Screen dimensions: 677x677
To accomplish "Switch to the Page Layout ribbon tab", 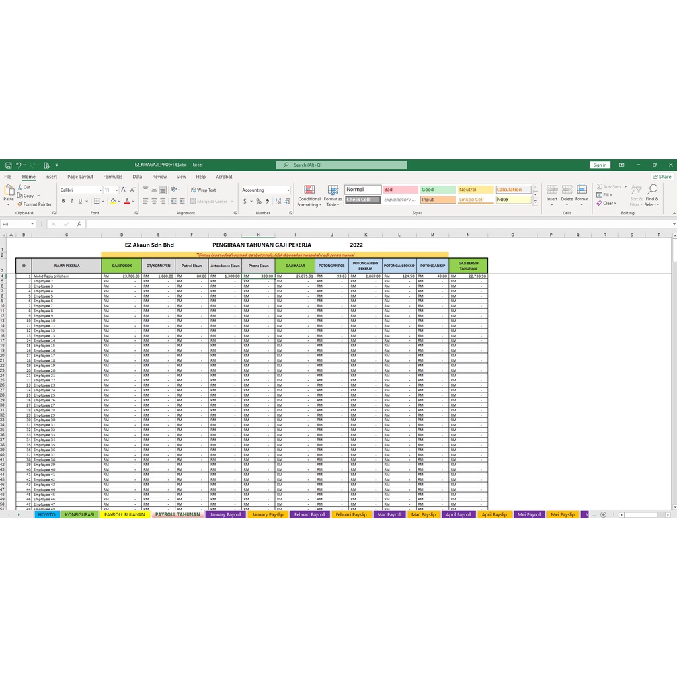I will (80, 177).
